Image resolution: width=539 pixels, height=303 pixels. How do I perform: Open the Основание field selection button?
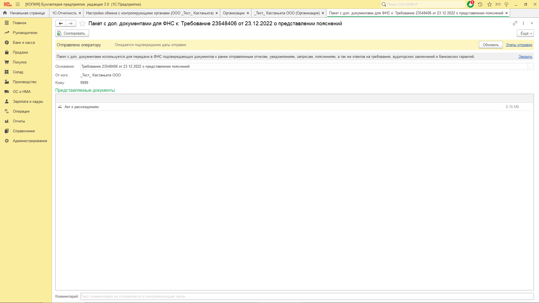click(x=531, y=67)
